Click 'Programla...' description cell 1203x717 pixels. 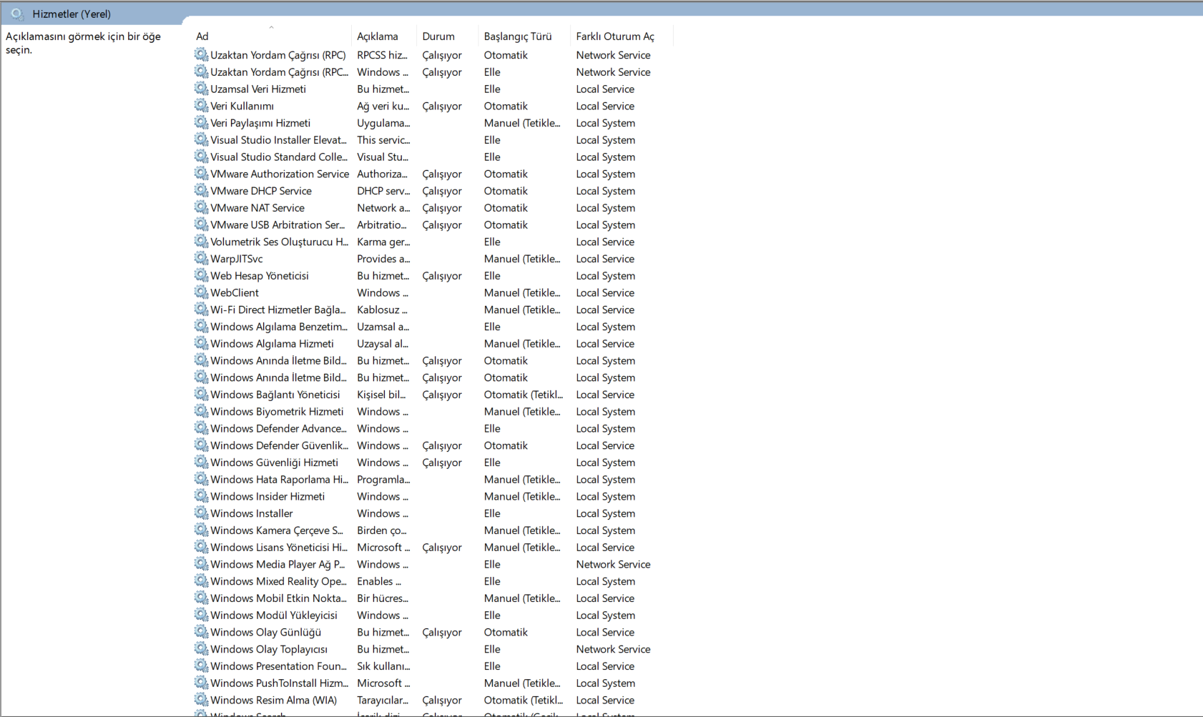point(383,480)
